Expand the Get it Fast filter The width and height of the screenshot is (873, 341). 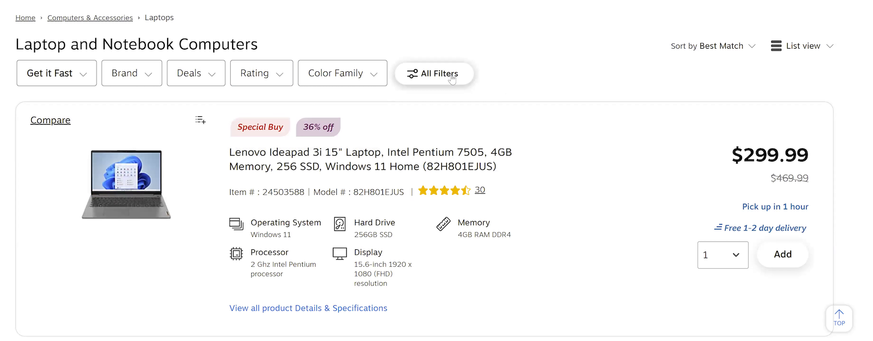tap(57, 73)
